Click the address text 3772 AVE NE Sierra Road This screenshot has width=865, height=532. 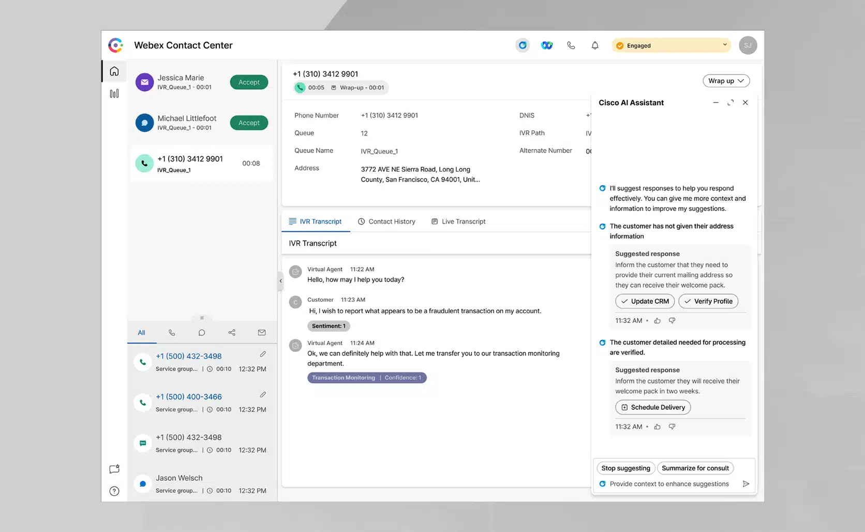click(x=420, y=174)
